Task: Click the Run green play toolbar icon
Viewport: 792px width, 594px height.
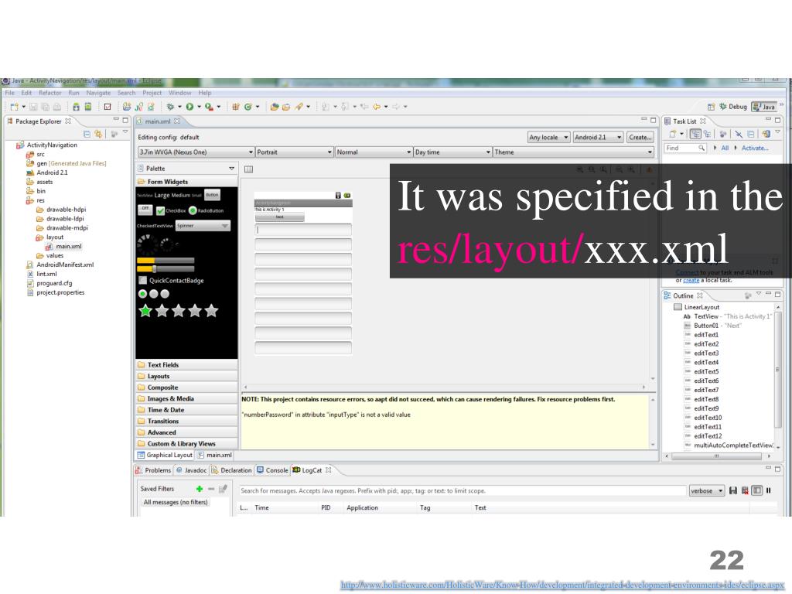Action: click(190, 107)
